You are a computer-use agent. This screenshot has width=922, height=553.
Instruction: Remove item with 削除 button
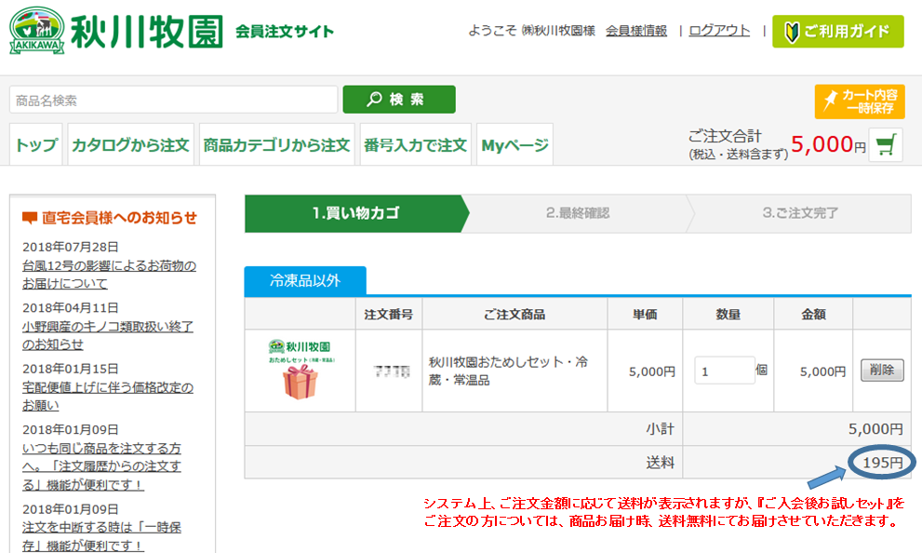tap(882, 371)
